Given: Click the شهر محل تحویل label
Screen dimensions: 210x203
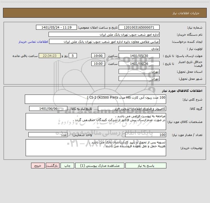Looking at the screenshot, I should click(191, 79).
